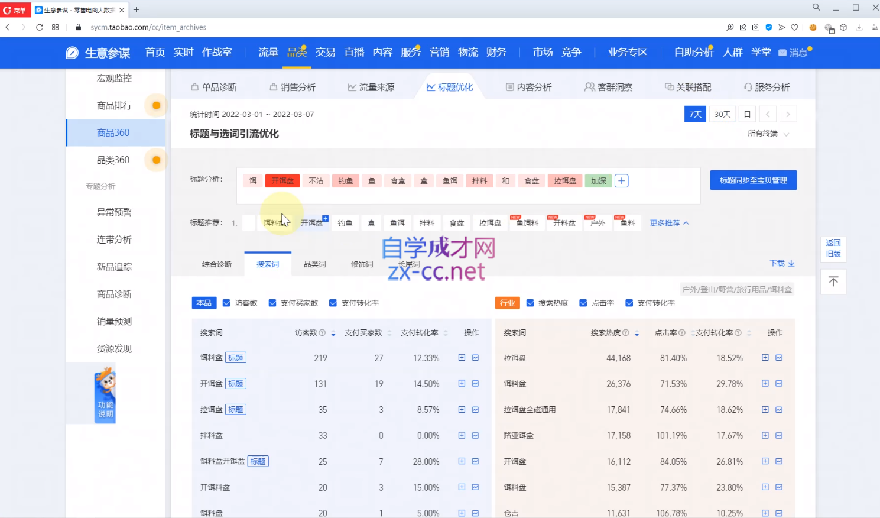Sort industry table by 搜索热度
This screenshot has height=518, width=880.
coord(637,334)
